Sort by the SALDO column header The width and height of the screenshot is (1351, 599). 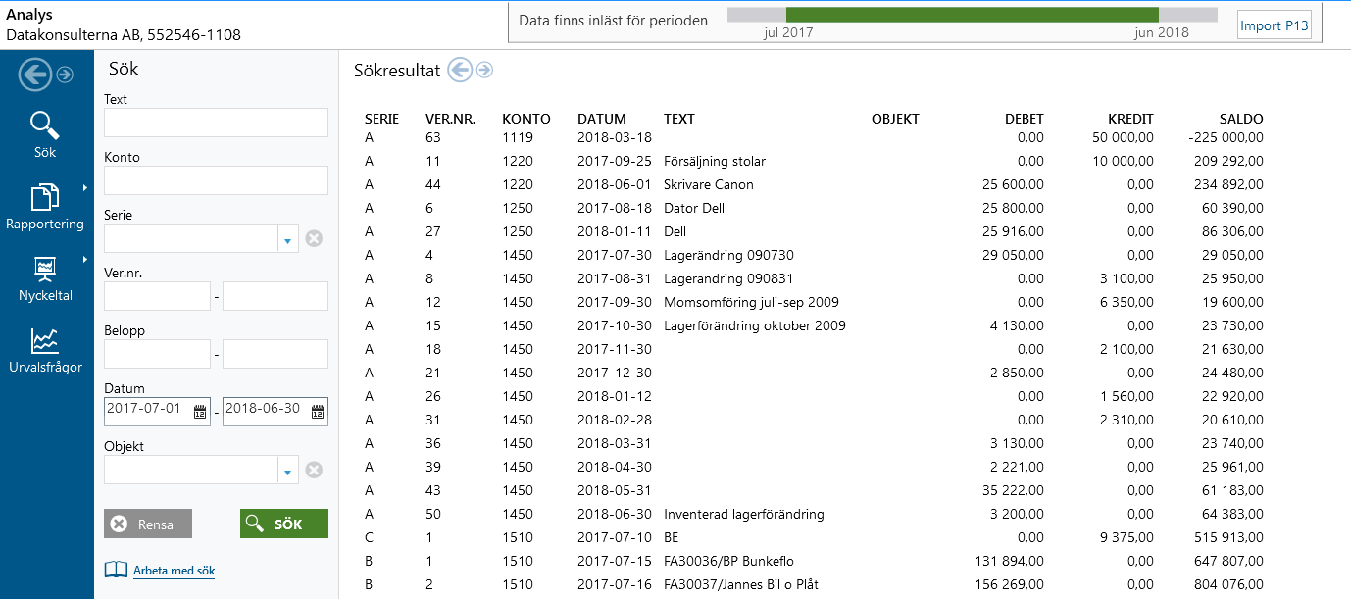pyautogui.click(x=1240, y=119)
